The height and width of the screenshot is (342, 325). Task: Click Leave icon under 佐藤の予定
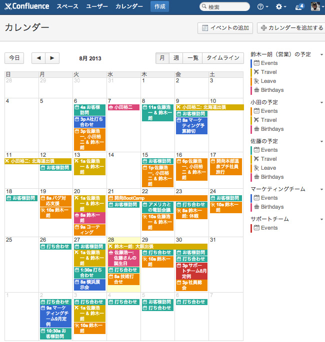[256, 168]
